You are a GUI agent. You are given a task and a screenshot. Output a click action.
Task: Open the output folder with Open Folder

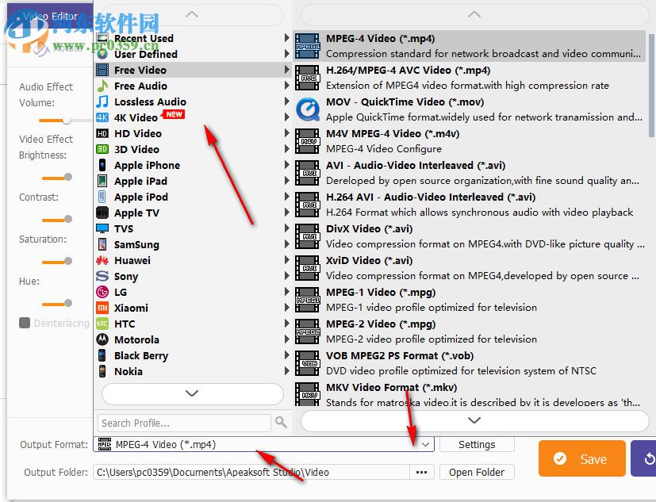tap(477, 472)
